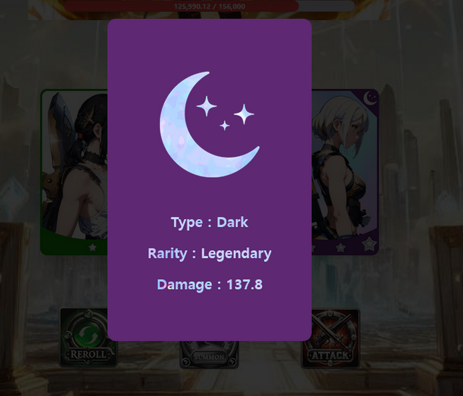Click the large star on the purple card
The height and width of the screenshot is (396, 463).
tap(370, 244)
